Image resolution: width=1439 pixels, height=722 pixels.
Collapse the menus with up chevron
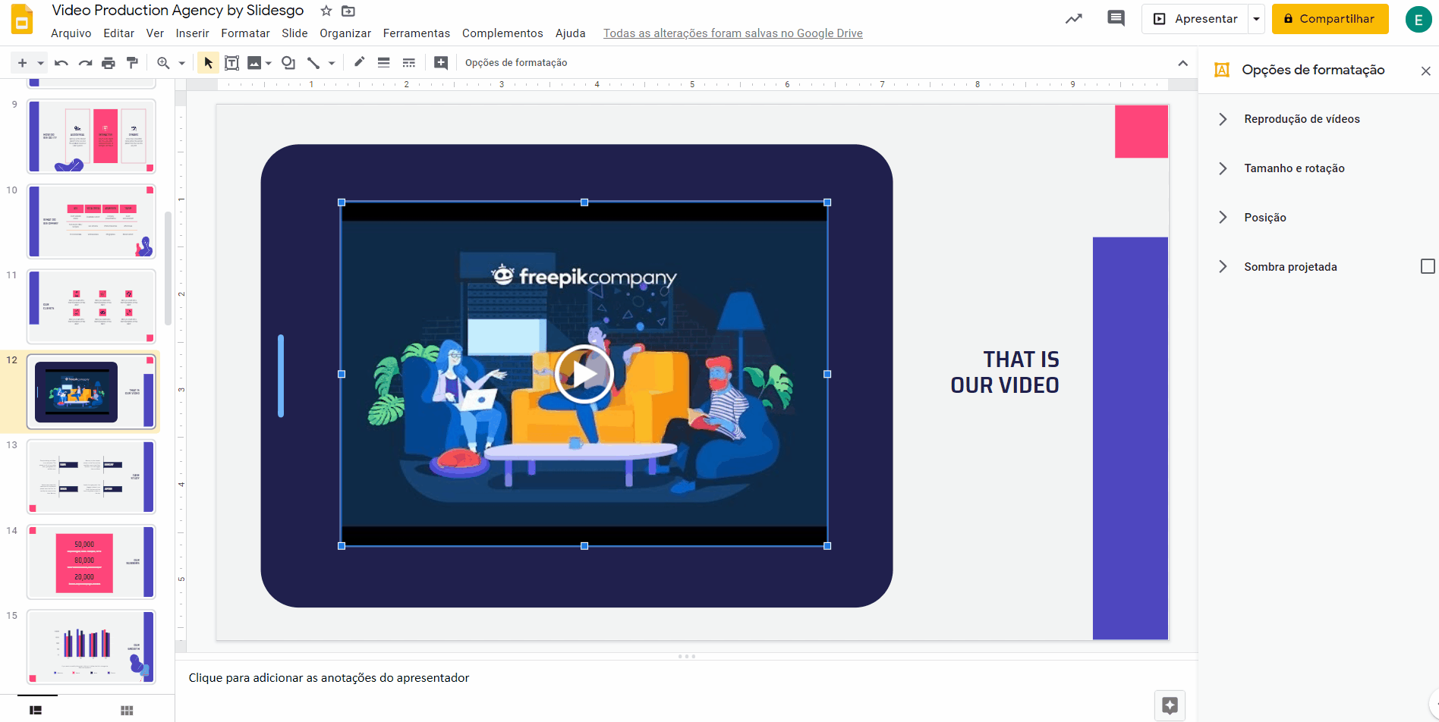coord(1182,63)
